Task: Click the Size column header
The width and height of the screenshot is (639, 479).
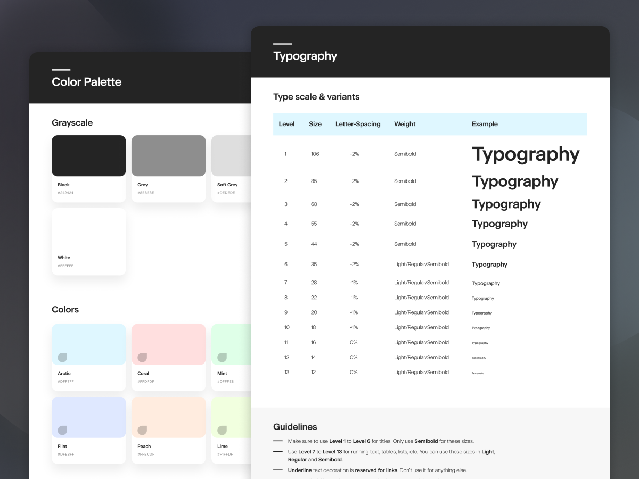Action: click(x=315, y=124)
